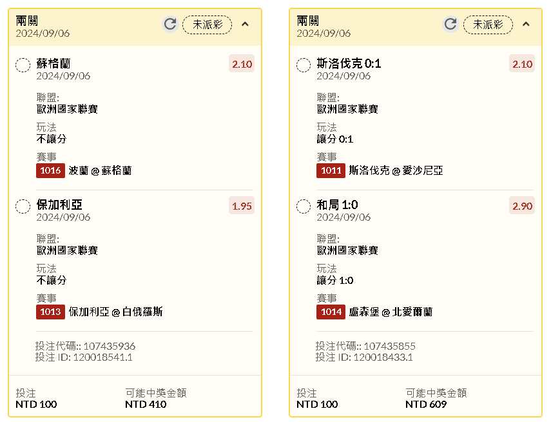This screenshot has width=551, height=422.
Task: Click the right 未派彩 status badge
Action: 488,25
